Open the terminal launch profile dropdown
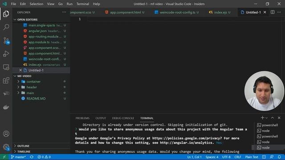Screen dimensions: 285x160 [x=266, y=118]
